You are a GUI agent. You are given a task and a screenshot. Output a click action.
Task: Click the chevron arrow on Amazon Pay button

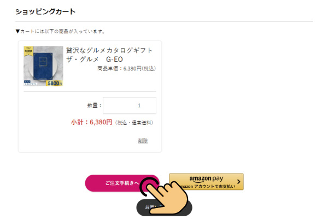(x=239, y=181)
